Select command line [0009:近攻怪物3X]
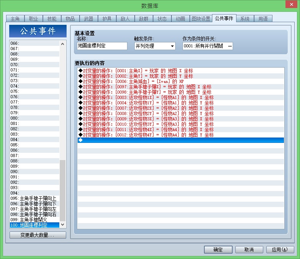The height and width of the screenshot is (259, 300). (181, 119)
